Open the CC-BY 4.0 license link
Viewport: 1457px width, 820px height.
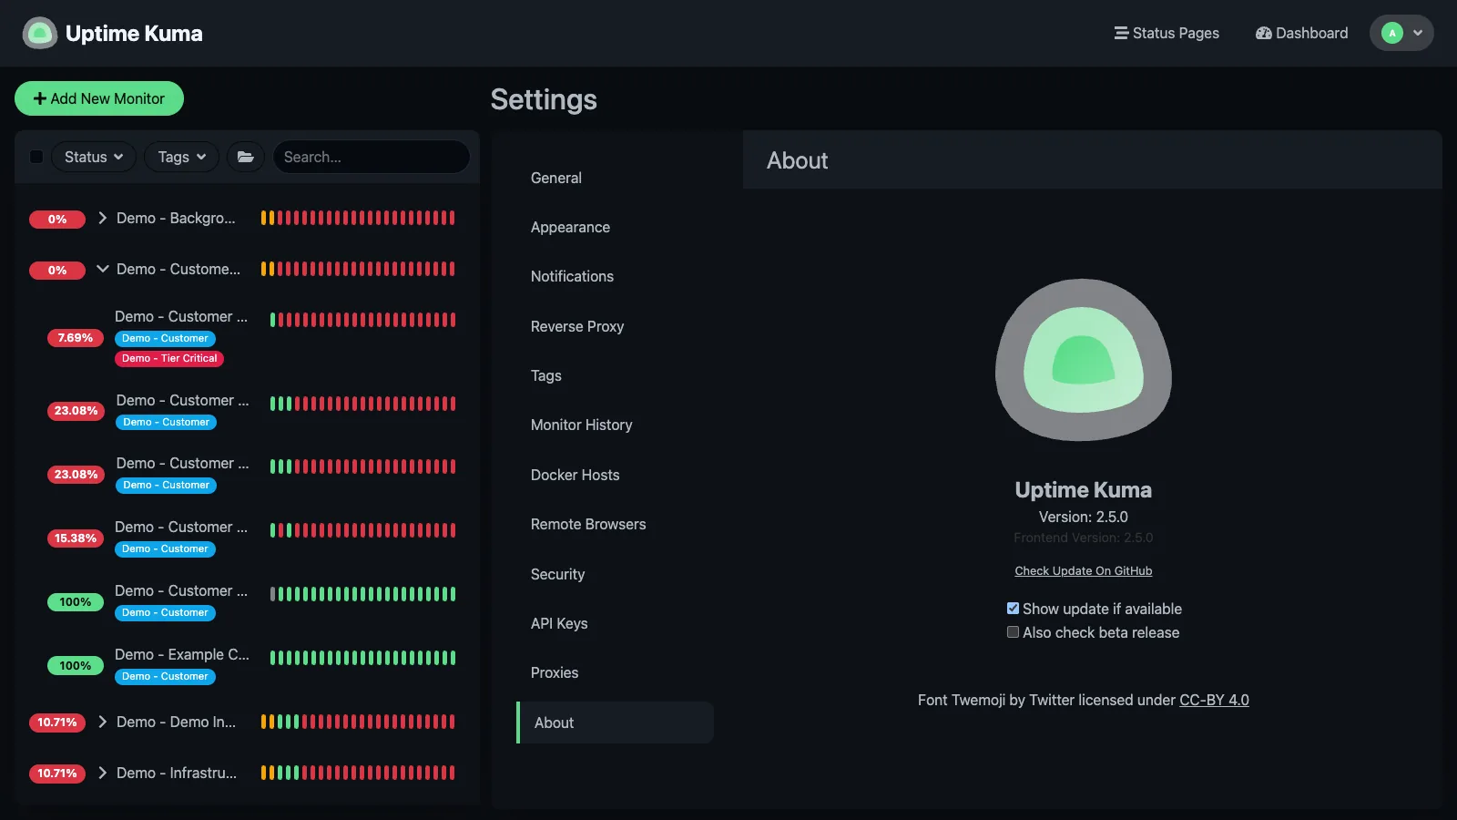click(x=1214, y=700)
